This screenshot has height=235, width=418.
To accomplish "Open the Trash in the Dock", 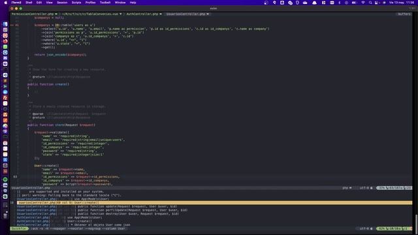I will click(5, 215).
